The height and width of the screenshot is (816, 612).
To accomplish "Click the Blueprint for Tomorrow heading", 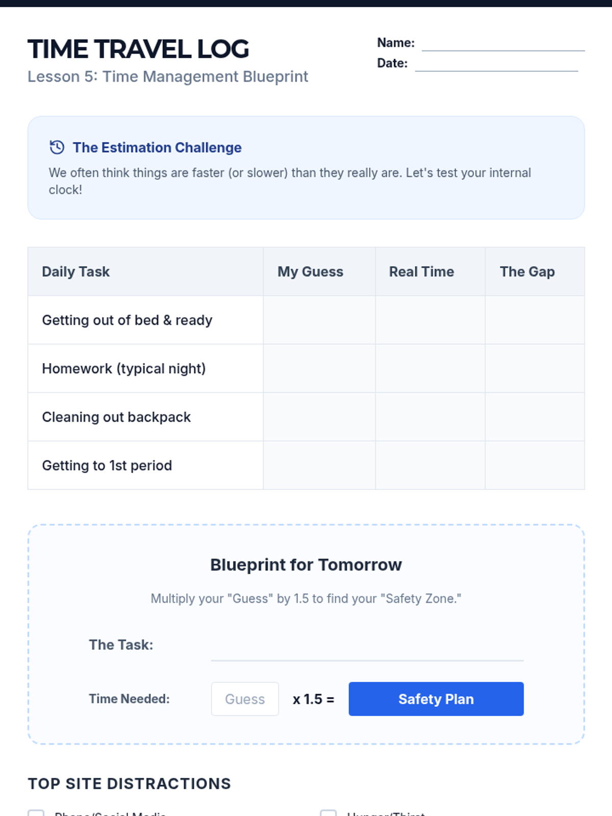I will [x=306, y=565].
